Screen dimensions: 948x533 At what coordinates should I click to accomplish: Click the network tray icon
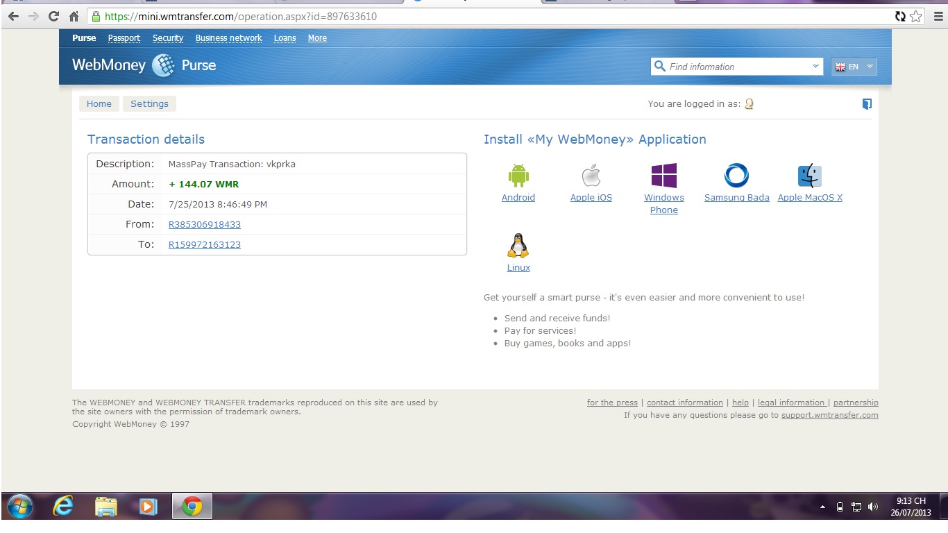pos(856,507)
